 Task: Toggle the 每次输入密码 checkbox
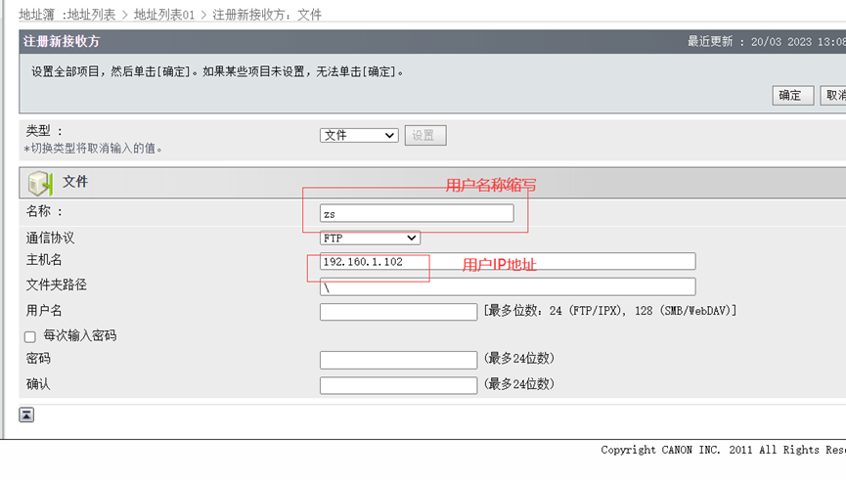click(x=30, y=336)
